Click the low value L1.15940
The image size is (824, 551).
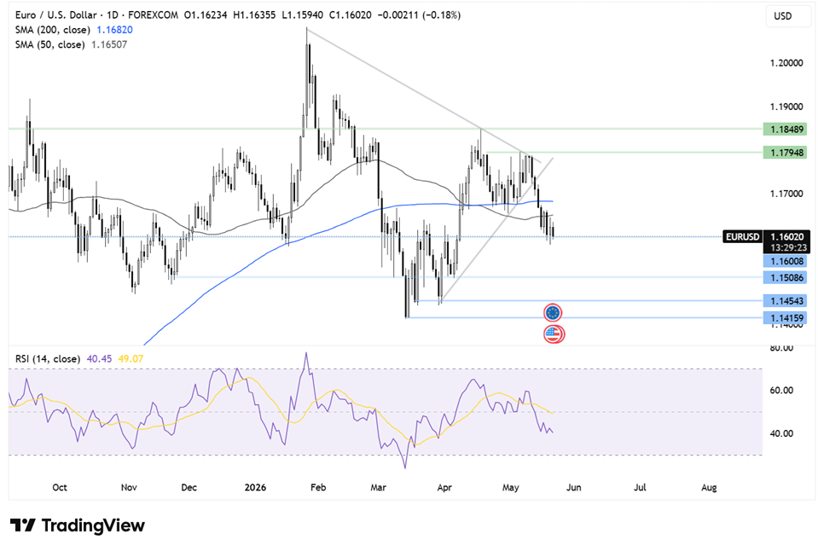(302, 14)
